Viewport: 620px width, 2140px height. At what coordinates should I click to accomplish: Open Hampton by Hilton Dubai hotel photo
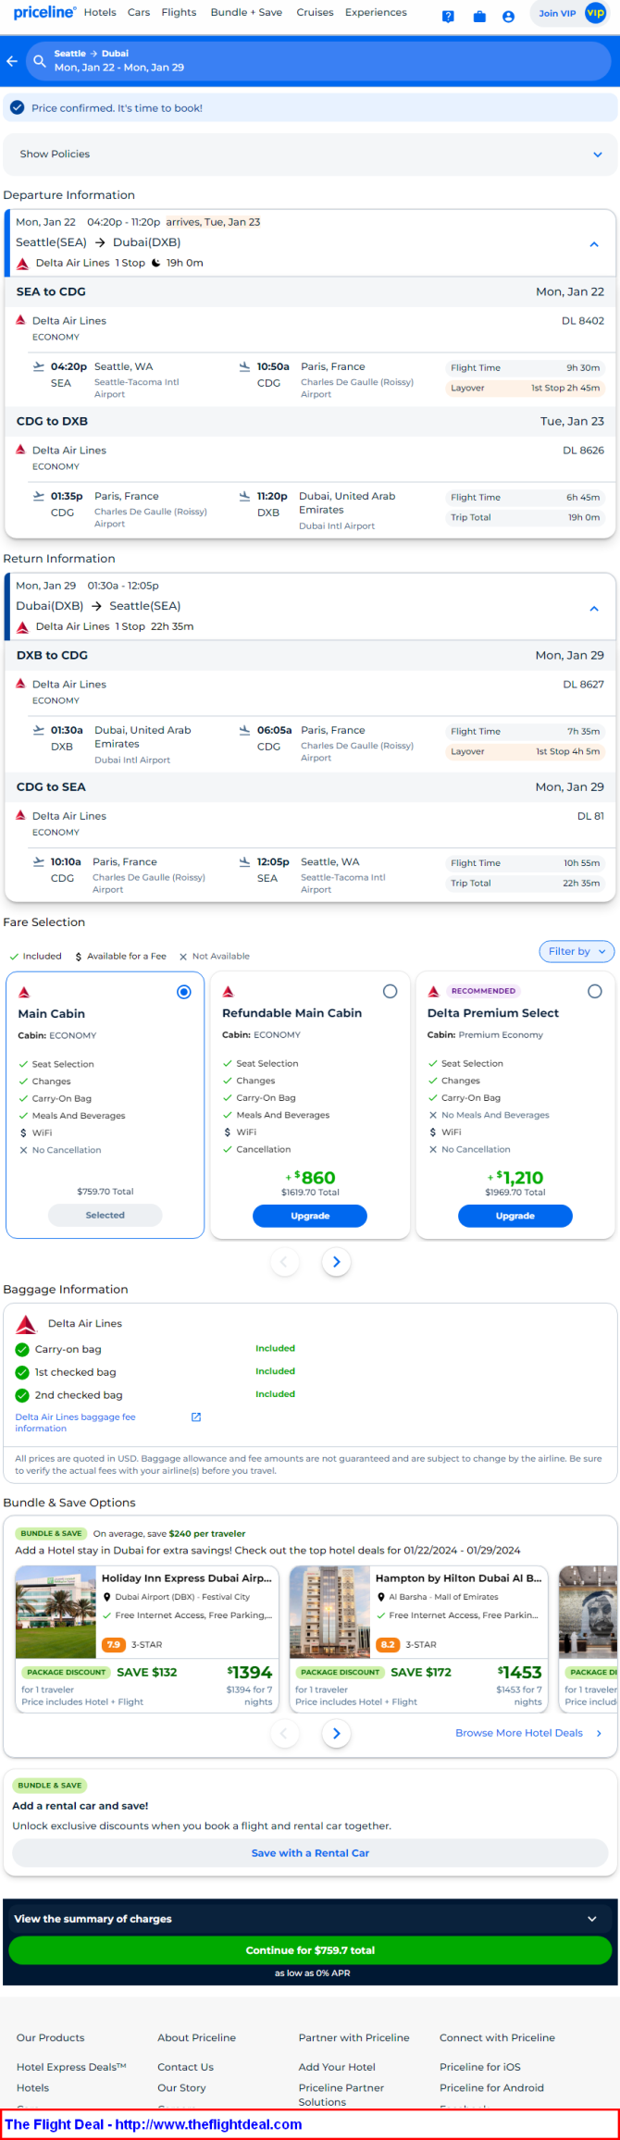click(329, 1612)
